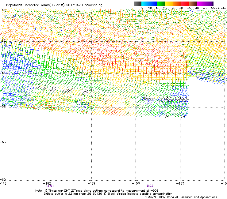Click the -153 longitude axis label

[x=180, y=183]
